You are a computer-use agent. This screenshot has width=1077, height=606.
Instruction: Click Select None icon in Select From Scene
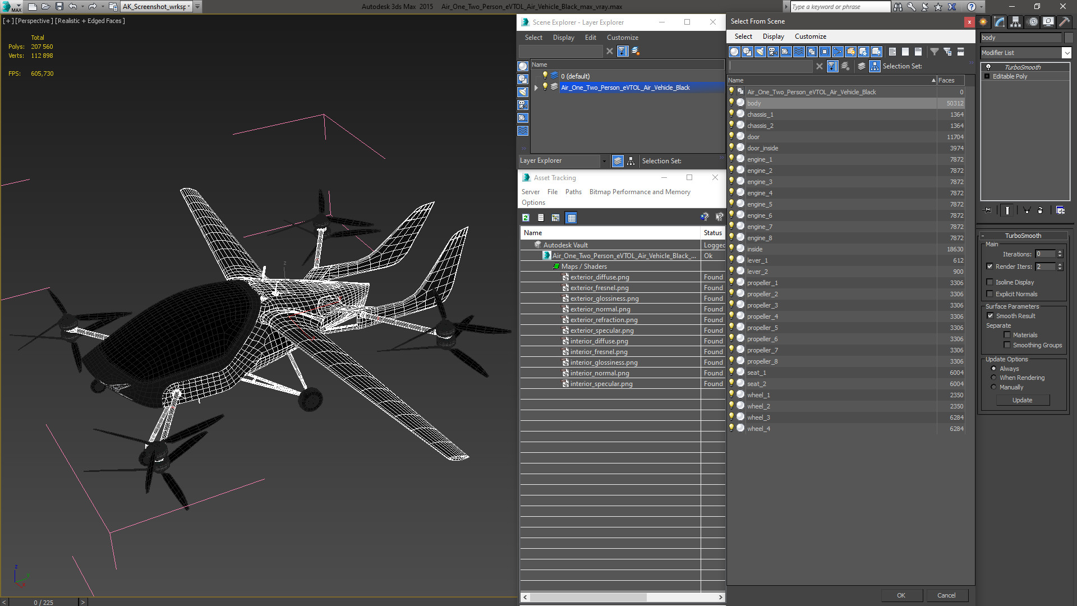[905, 52]
